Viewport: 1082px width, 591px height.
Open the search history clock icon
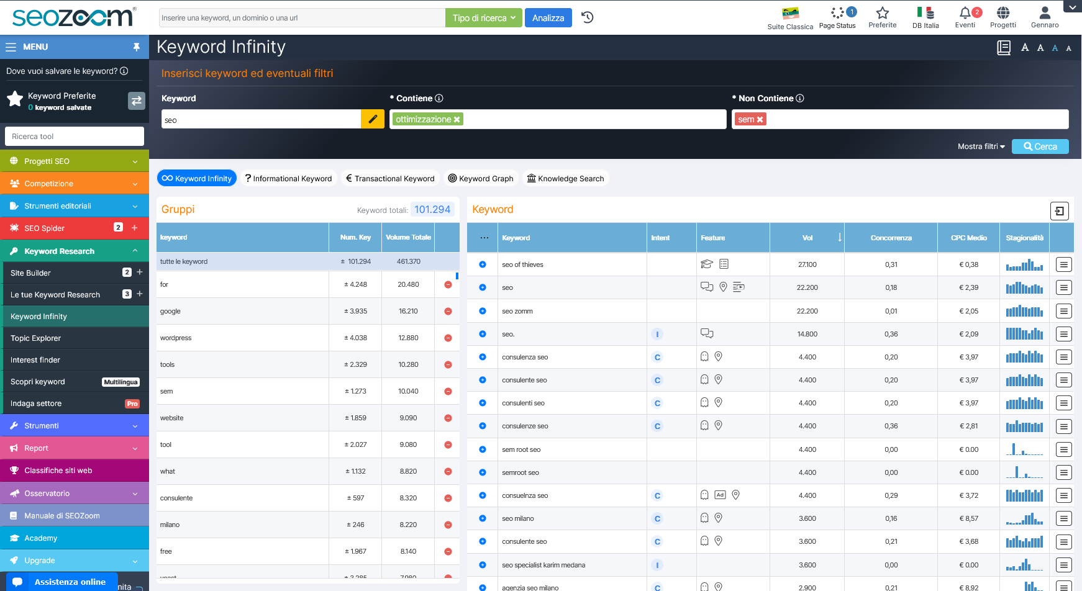(587, 17)
